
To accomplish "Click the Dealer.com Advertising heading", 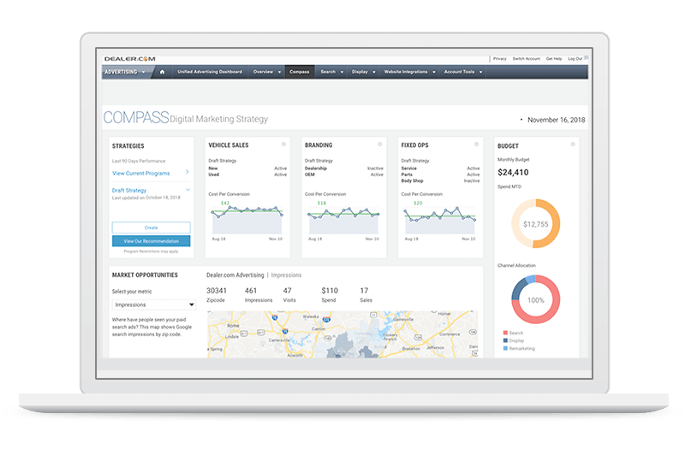I will (235, 275).
